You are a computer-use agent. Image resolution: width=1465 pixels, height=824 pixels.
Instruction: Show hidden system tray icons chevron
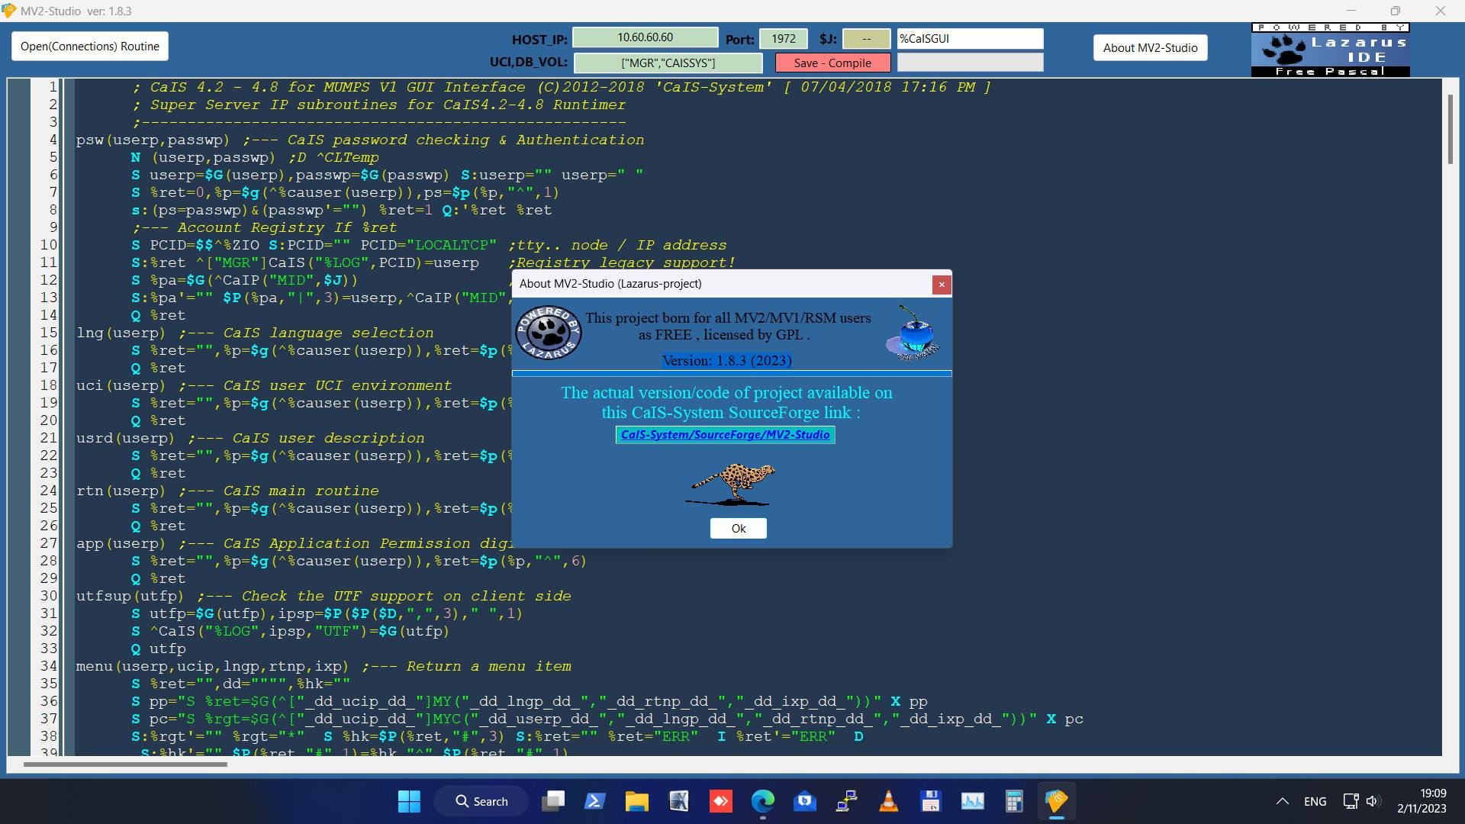(1282, 801)
